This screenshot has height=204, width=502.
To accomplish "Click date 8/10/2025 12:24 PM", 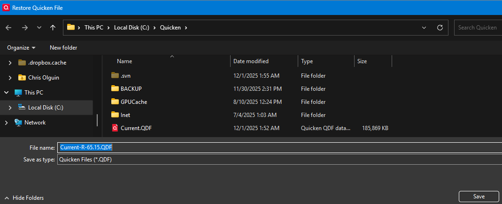I will click(x=257, y=102).
